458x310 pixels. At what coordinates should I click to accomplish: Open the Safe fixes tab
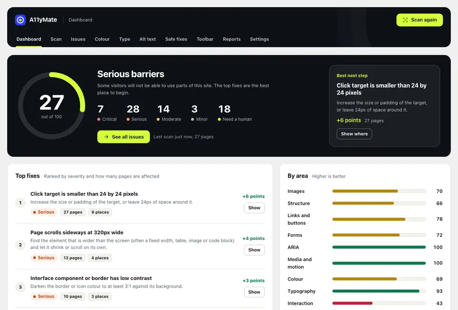[x=176, y=39]
